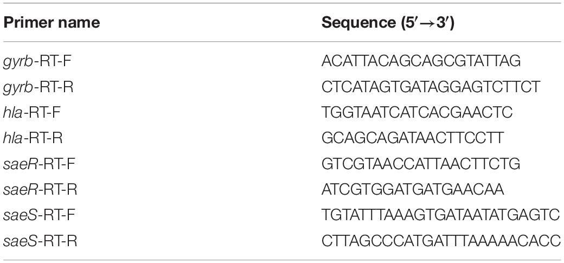Click the saeS-RT-R primer label
The width and height of the screenshot is (564, 263).
tap(40, 241)
